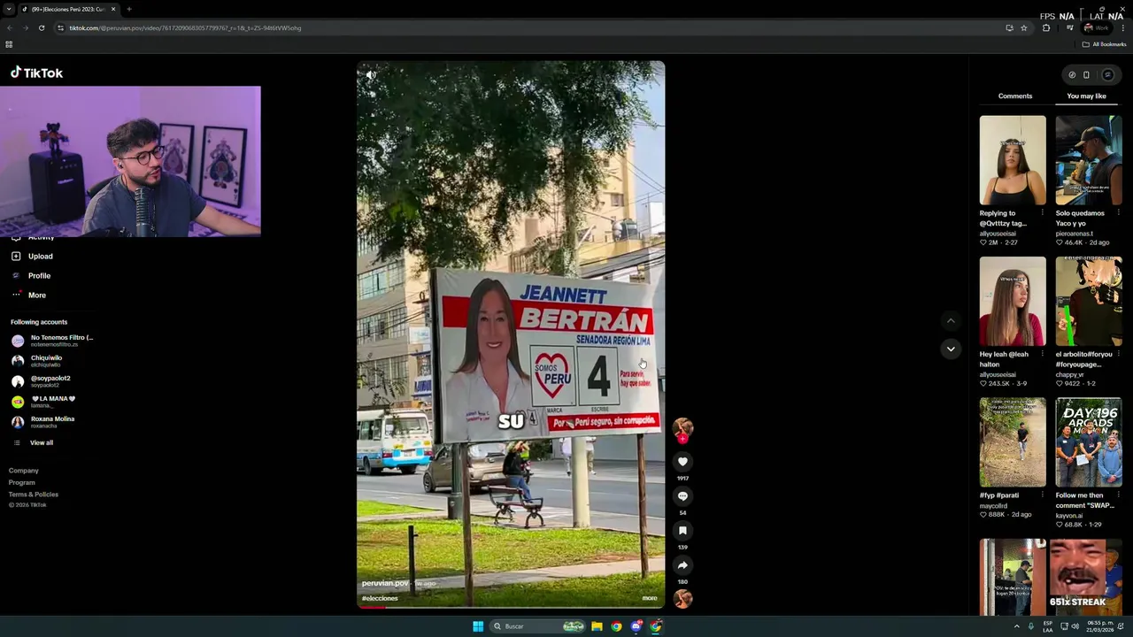Click the taskbar Buscar search box
Image resolution: width=1133 pixels, height=637 pixels.
point(539,626)
